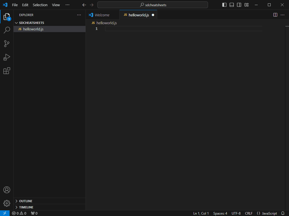289x216 pixels.
Task: Expand the OUTLINE section
Action: pyautogui.click(x=50, y=201)
